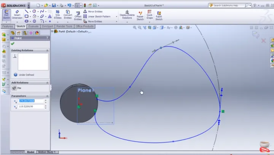Select the Offset Entities tool

coord(78,14)
